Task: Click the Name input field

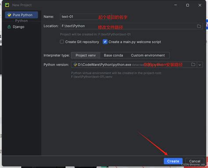Action: (86, 17)
